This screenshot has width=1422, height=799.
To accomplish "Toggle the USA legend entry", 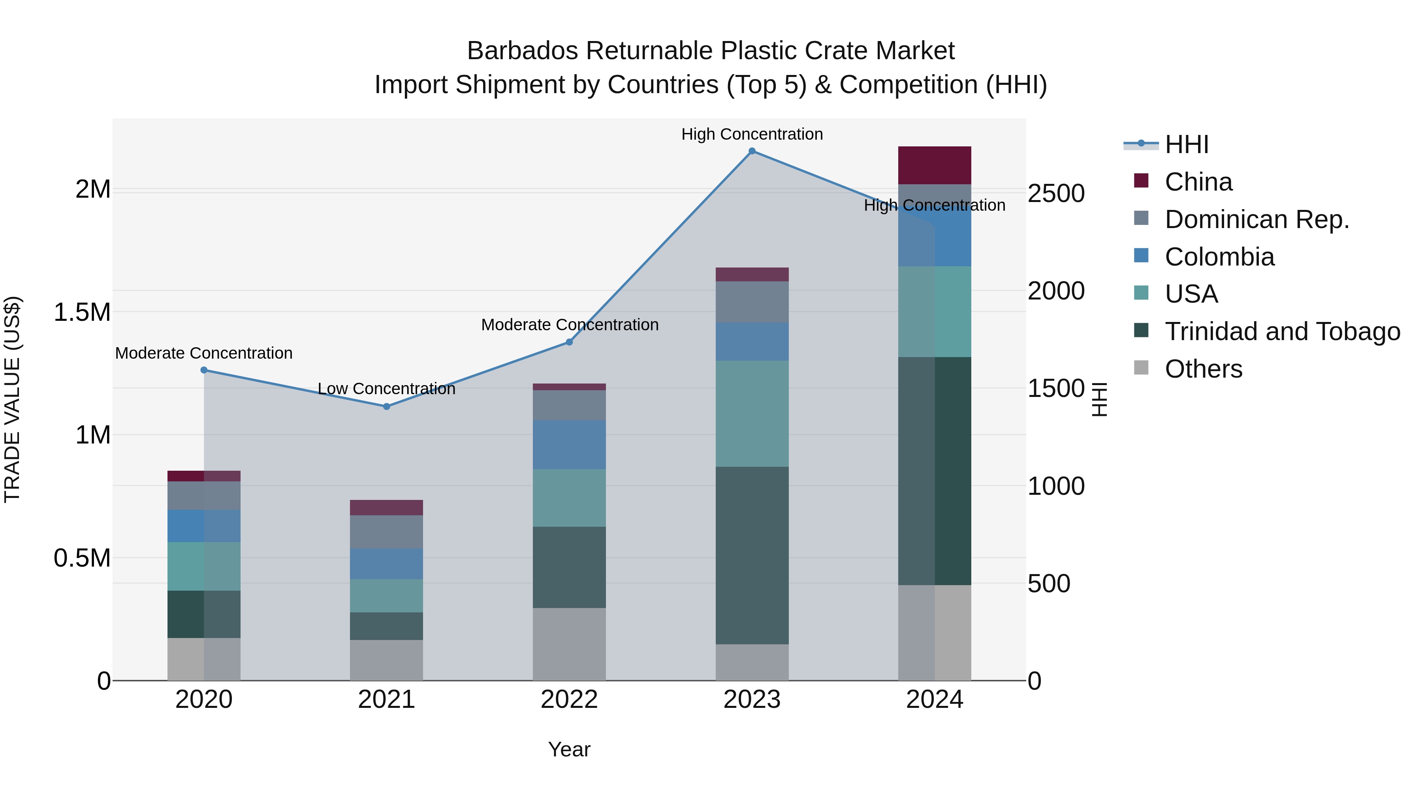I will pos(1176,294).
